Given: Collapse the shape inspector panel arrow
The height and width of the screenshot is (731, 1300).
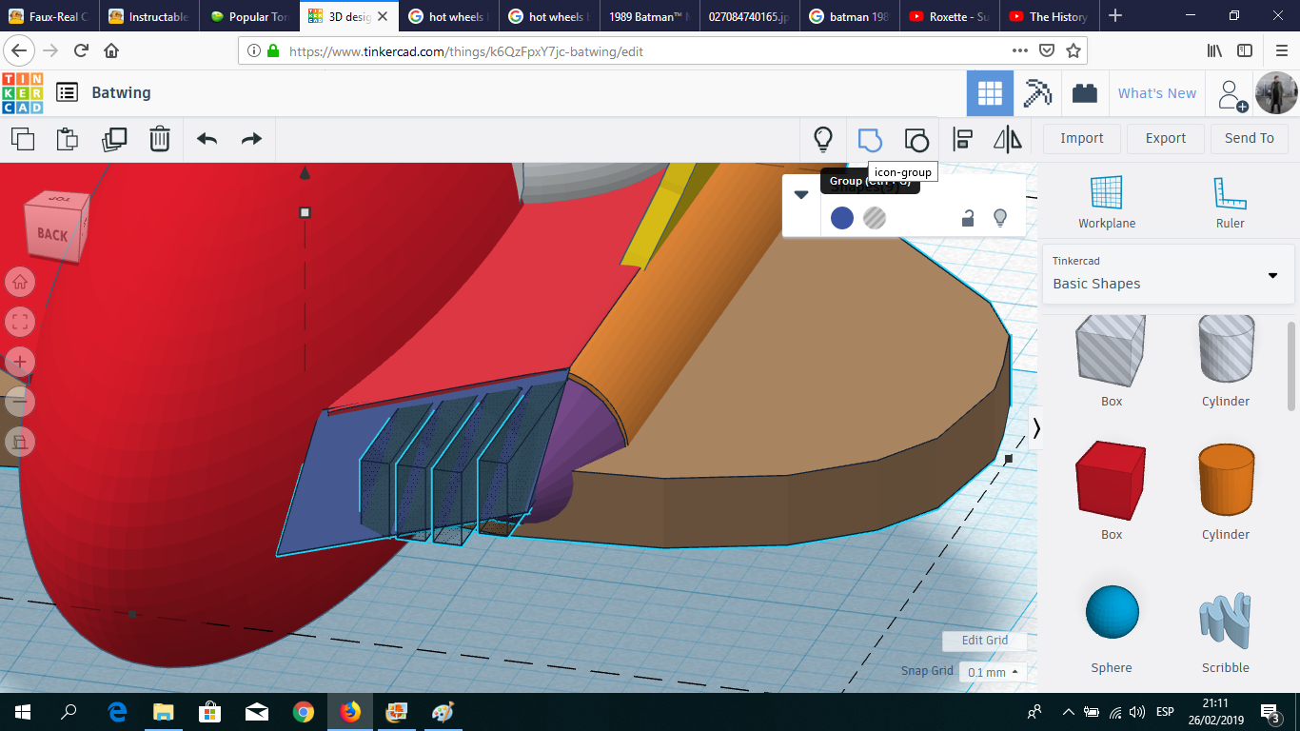Looking at the screenshot, I should pyautogui.click(x=801, y=193).
